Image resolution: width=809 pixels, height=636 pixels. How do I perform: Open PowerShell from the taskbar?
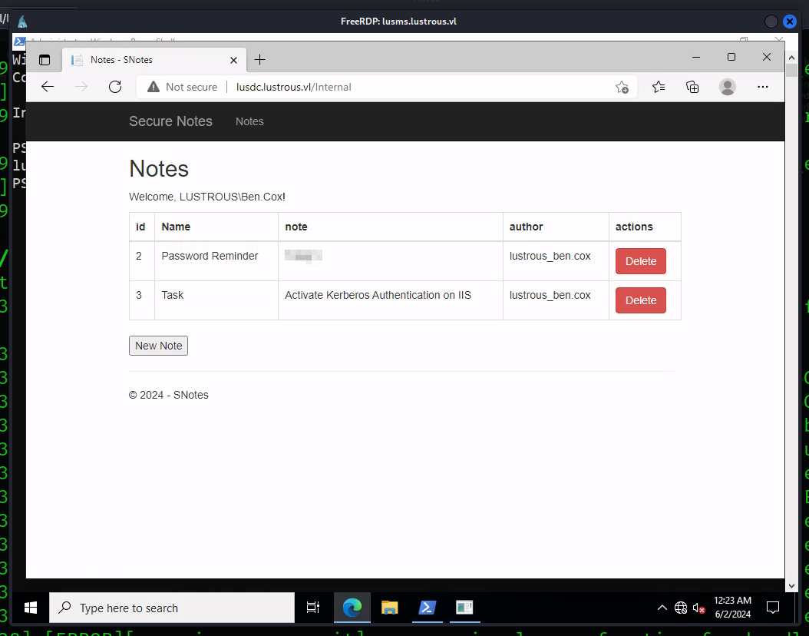point(428,608)
